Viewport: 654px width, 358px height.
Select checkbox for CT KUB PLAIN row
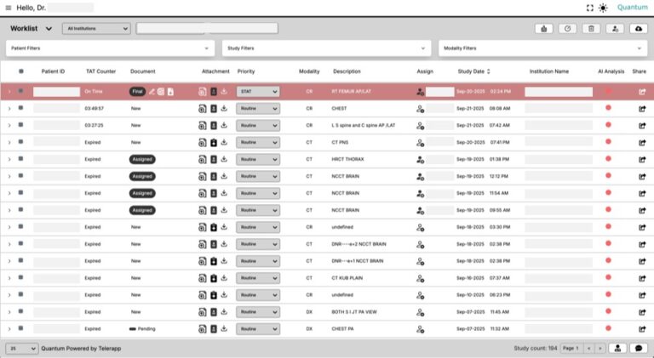pyautogui.click(x=20, y=277)
